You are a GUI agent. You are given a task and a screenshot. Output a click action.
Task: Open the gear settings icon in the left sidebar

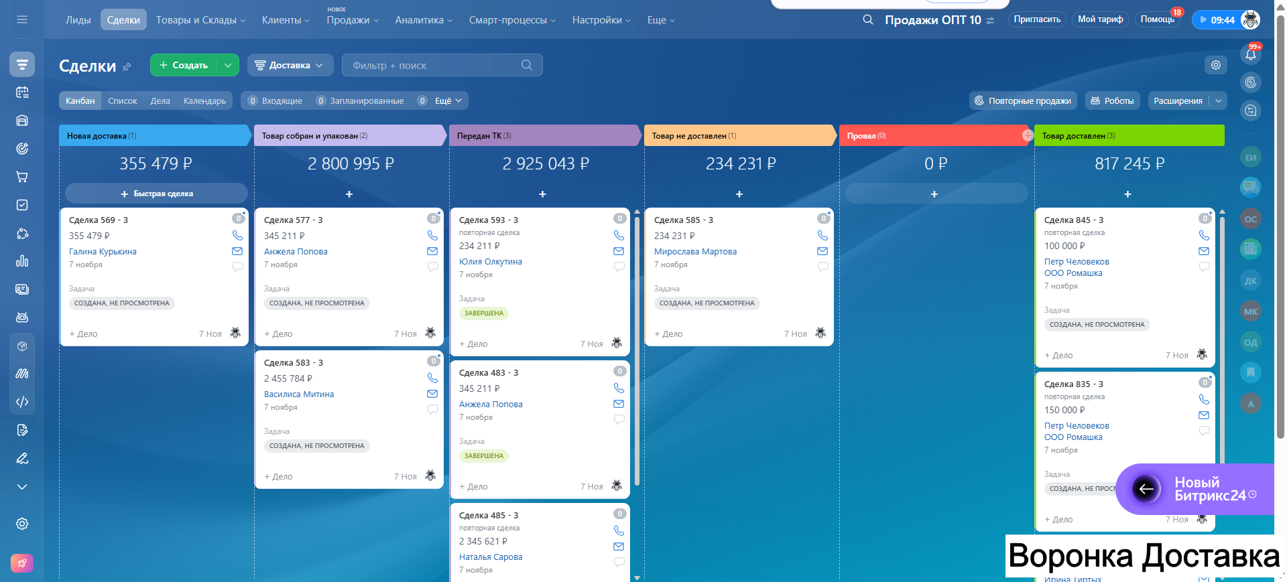coord(22,524)
